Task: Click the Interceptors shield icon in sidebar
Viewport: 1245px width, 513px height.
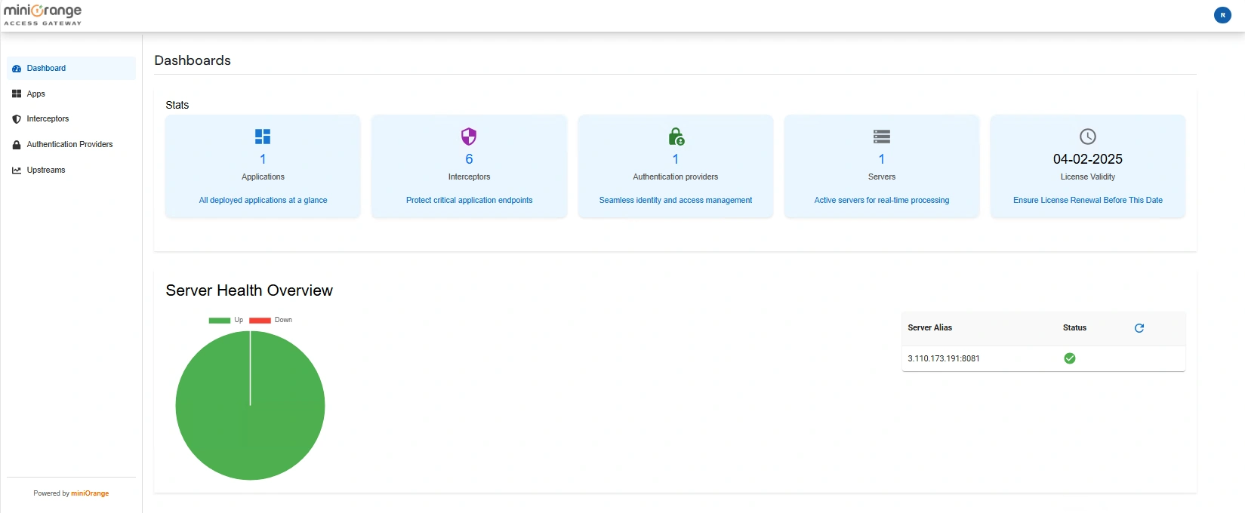Action: pyautogui.click(x=17, y=119)
